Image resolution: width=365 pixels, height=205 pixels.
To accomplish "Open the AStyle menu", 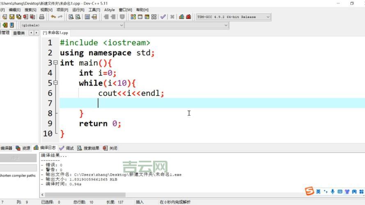I will pos(110,9).
